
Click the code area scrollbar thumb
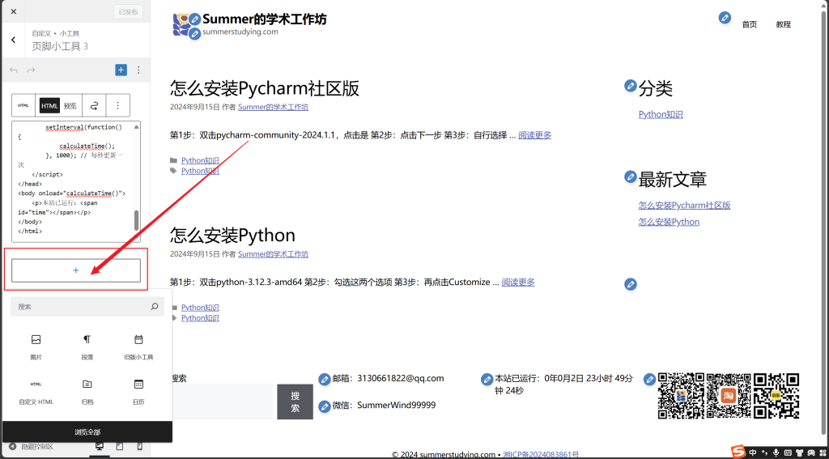click(x=136, y=220)
